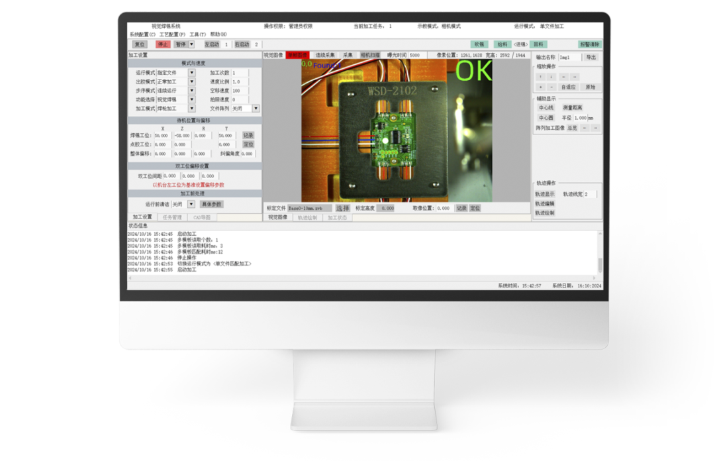
Task: Click the 暂停 pause button
Action: pyautogui.click(x=181, y=44)
